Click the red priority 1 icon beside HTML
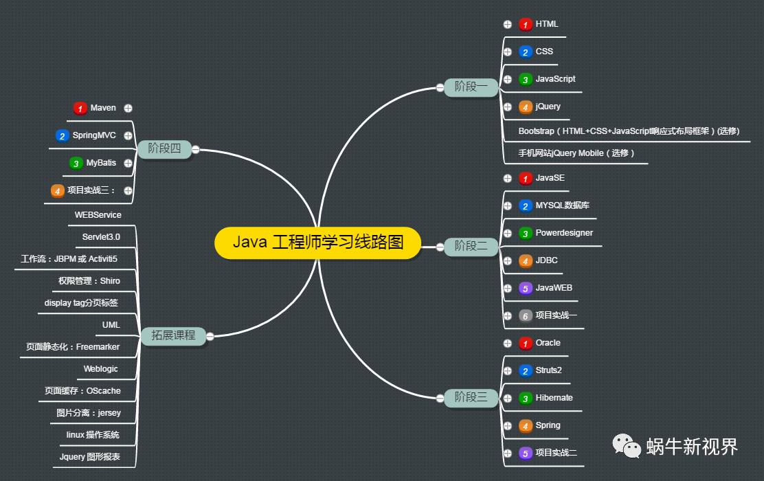Image resolution: width=764 pixels, height=481 pixels. pos(525,24)
